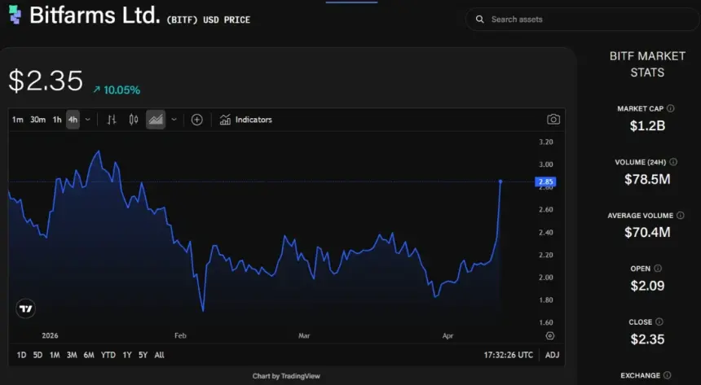
Task: Click the last data point on the chart line
Action: point(500,182)
